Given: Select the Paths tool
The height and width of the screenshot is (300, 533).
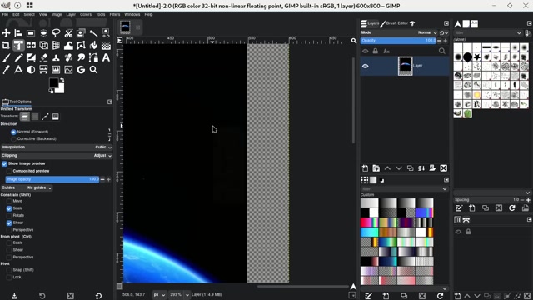Looking at the screenshot, I should click(x=93, y=57).
